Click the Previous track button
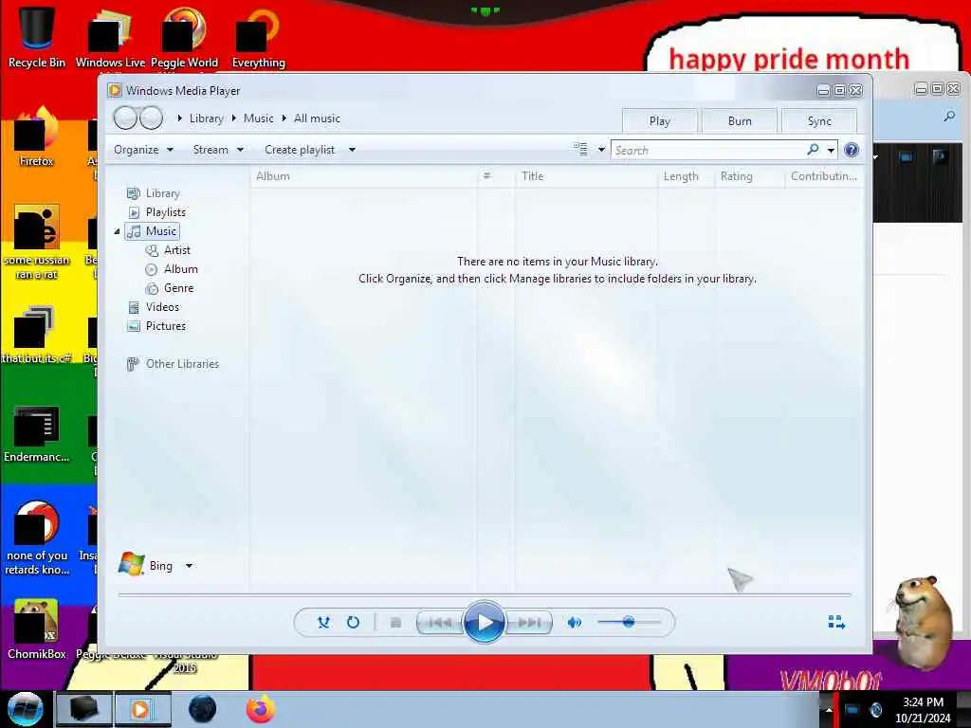 440,622
